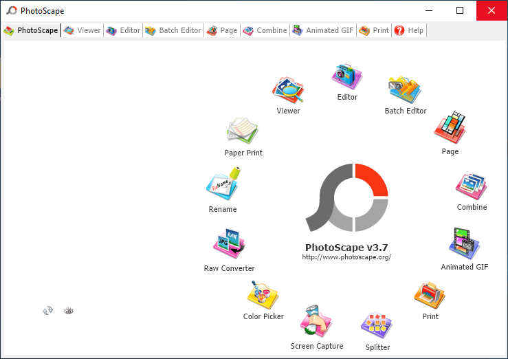Viewport: 508px width, 359px height.
Task: Select the Animated GIF tab
Action: point(324,30)
